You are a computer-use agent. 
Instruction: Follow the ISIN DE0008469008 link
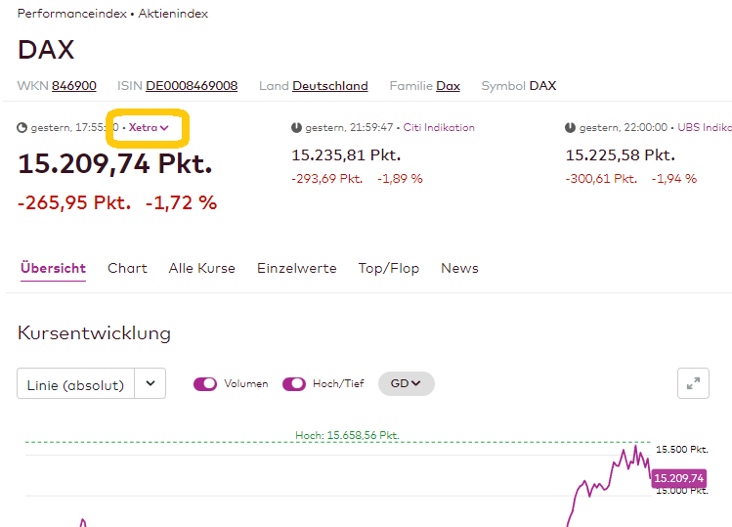pyautogui.click(x=192, y=86)
